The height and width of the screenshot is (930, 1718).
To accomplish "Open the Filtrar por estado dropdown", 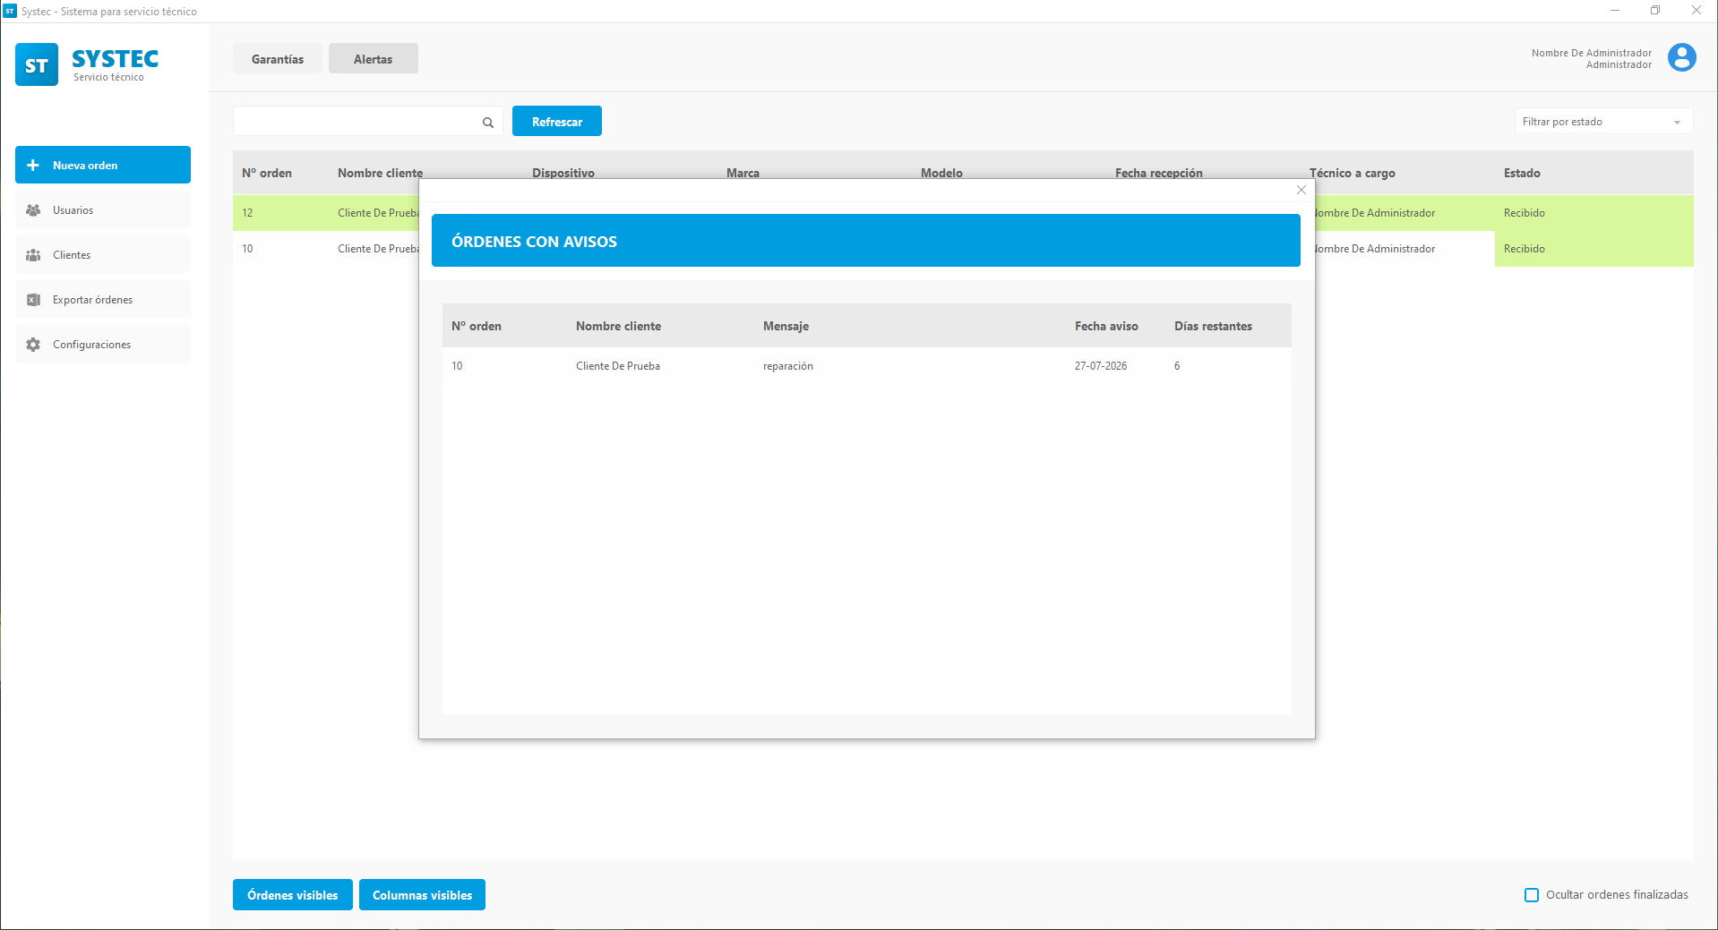I will [x=1603, y=122].
